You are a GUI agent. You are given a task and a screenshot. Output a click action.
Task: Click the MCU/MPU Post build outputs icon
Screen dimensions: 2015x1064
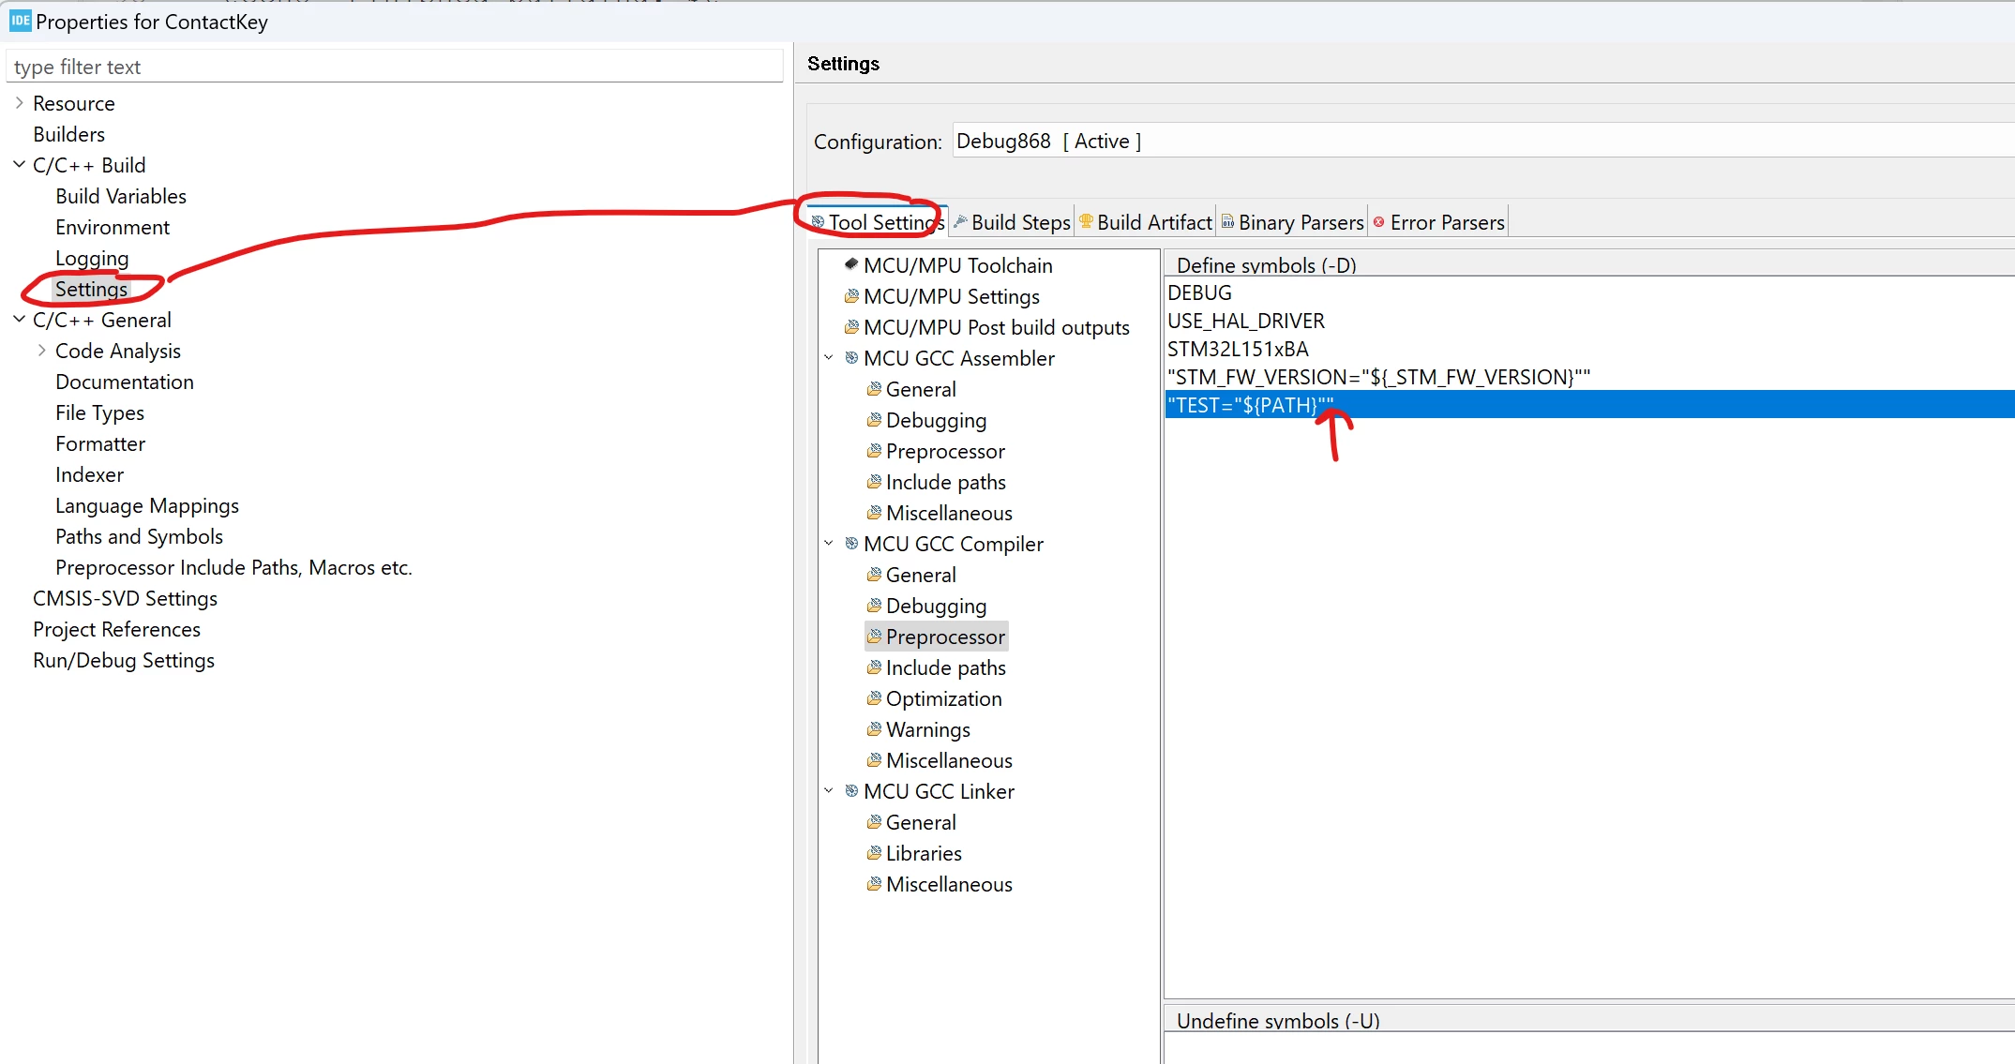[851, 327]
